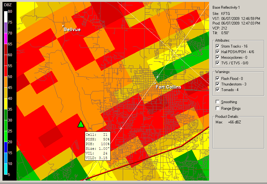Screen dimensions: 267x184
Task: Click the green triangle hail marker
Action: [81, 124]
